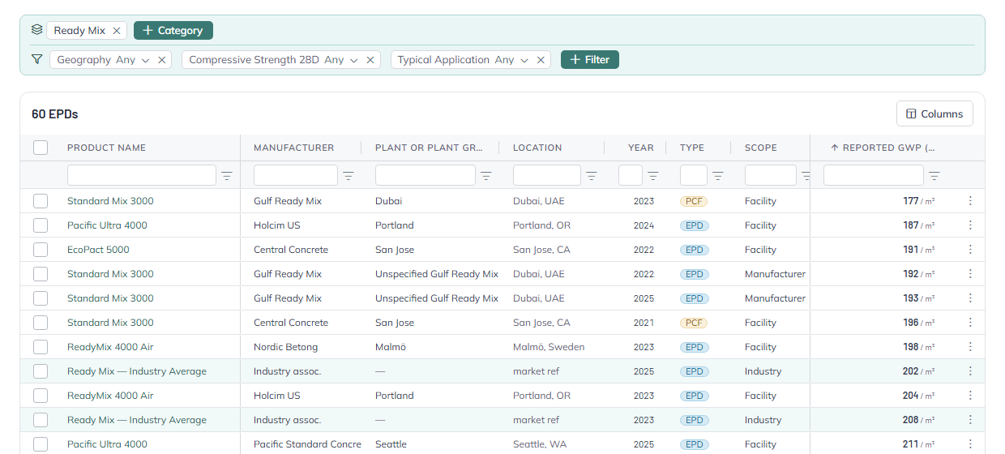Check the Standard Mix 3000 2025 row
The image size is (1005, 454).
coord(41,298)
